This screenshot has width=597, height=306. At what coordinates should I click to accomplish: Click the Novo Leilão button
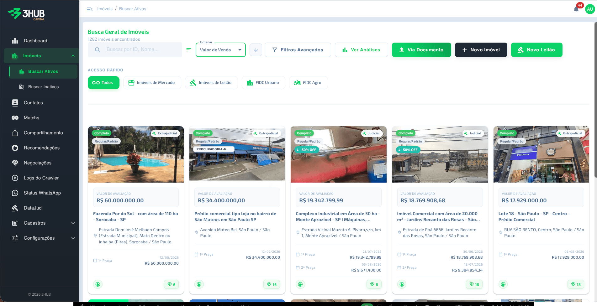[x=536, y=50]
